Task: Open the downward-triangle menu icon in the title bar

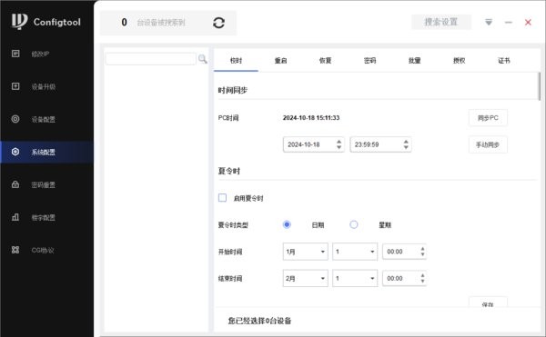Action: (489, 22)
